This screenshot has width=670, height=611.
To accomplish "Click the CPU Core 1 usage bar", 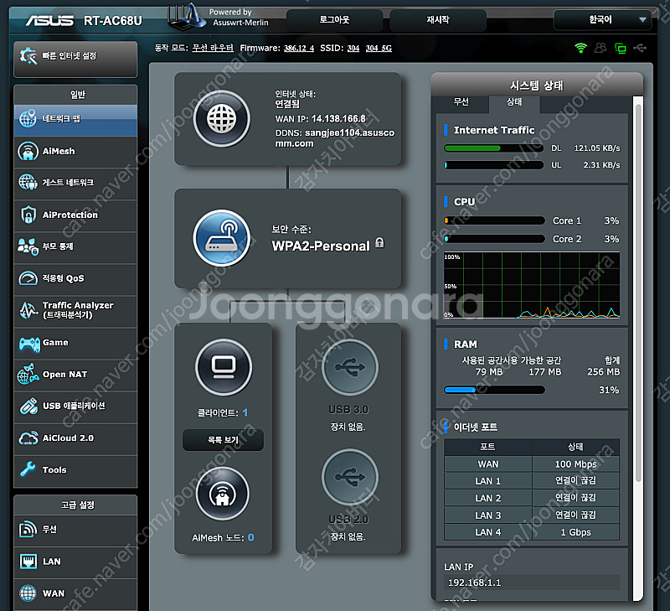I will (x=494, y=220).
